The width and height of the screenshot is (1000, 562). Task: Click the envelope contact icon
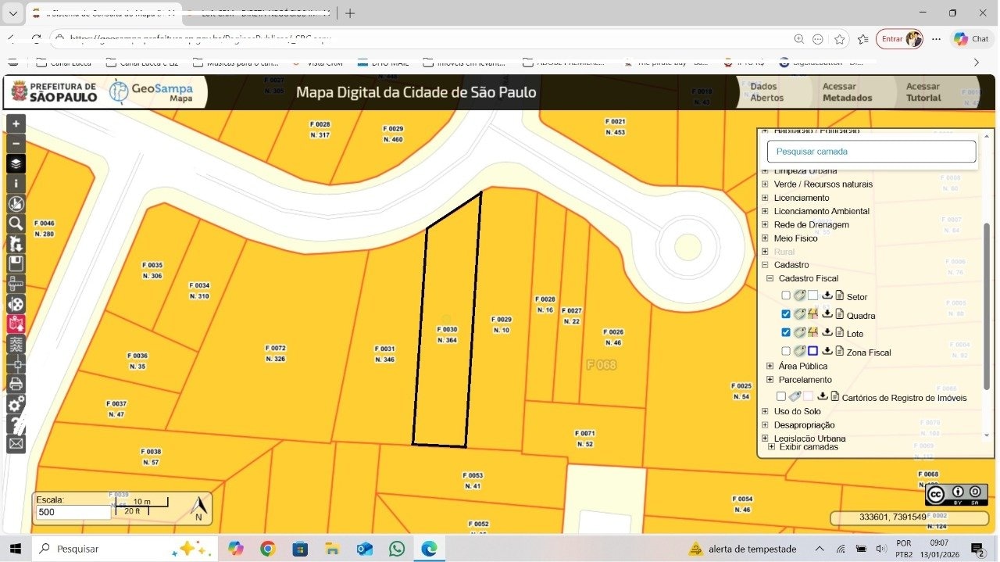[x=16, y=444]
